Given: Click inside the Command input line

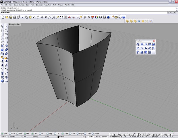Looking at the screenshot, I should coord(88,13).
